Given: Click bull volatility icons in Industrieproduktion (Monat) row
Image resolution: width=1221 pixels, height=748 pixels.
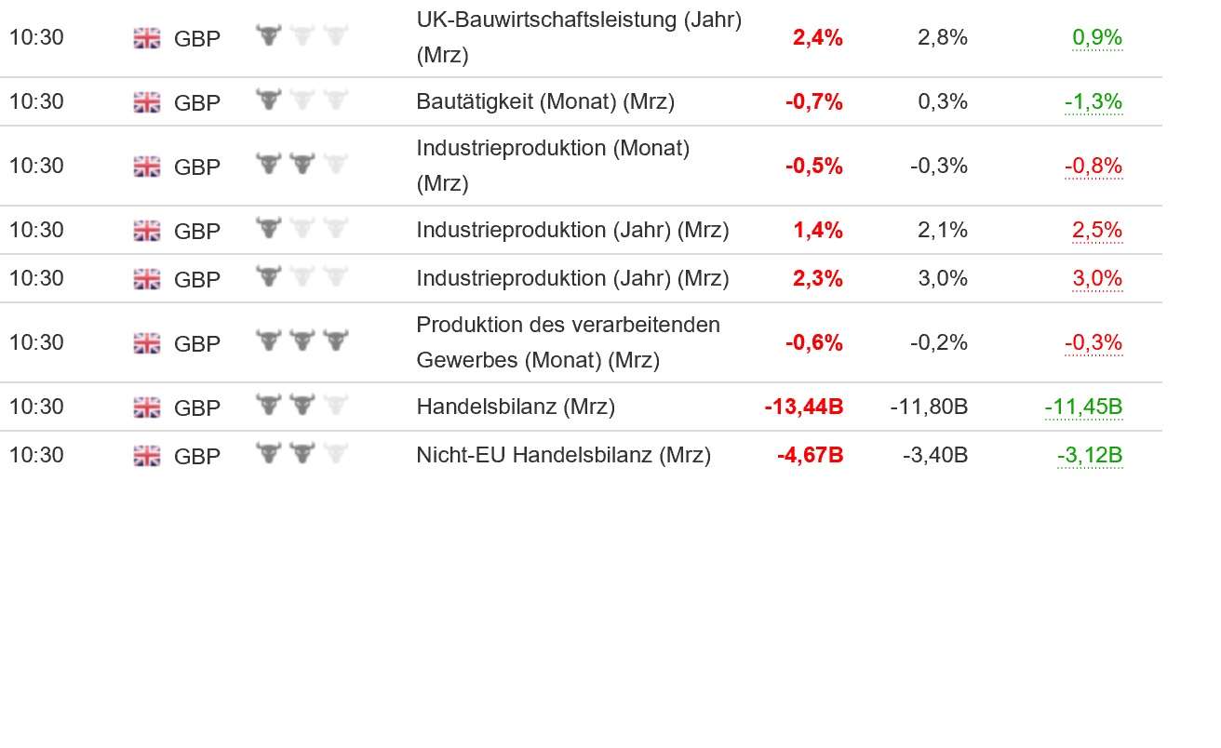Looking at the screenshot, I should point(302,165).
